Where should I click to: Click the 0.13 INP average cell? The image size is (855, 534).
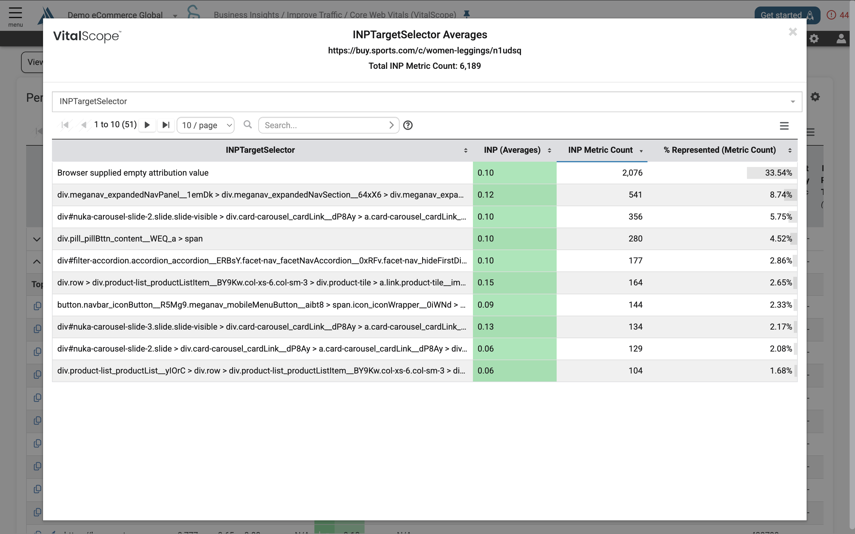pyautogui.click(x=514, y=327)
